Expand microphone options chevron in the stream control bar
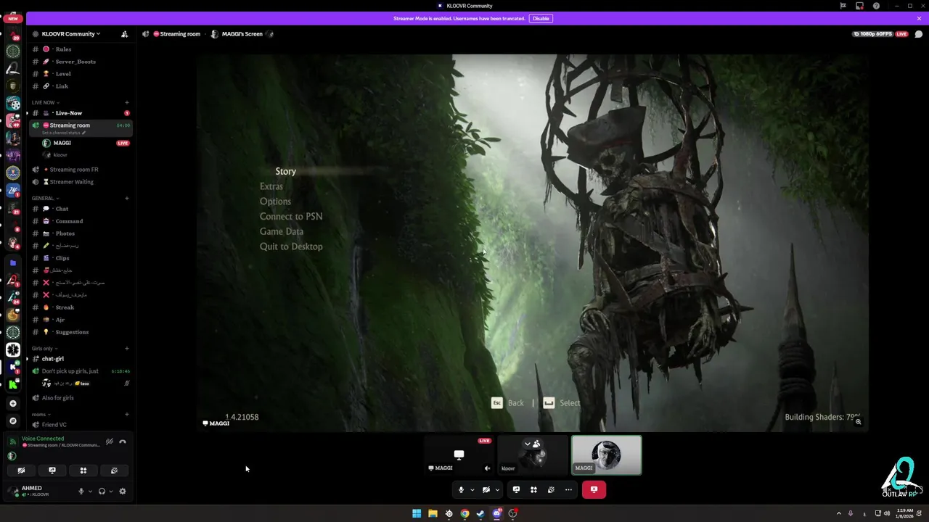The image size is (929, 522). [472, 490]
